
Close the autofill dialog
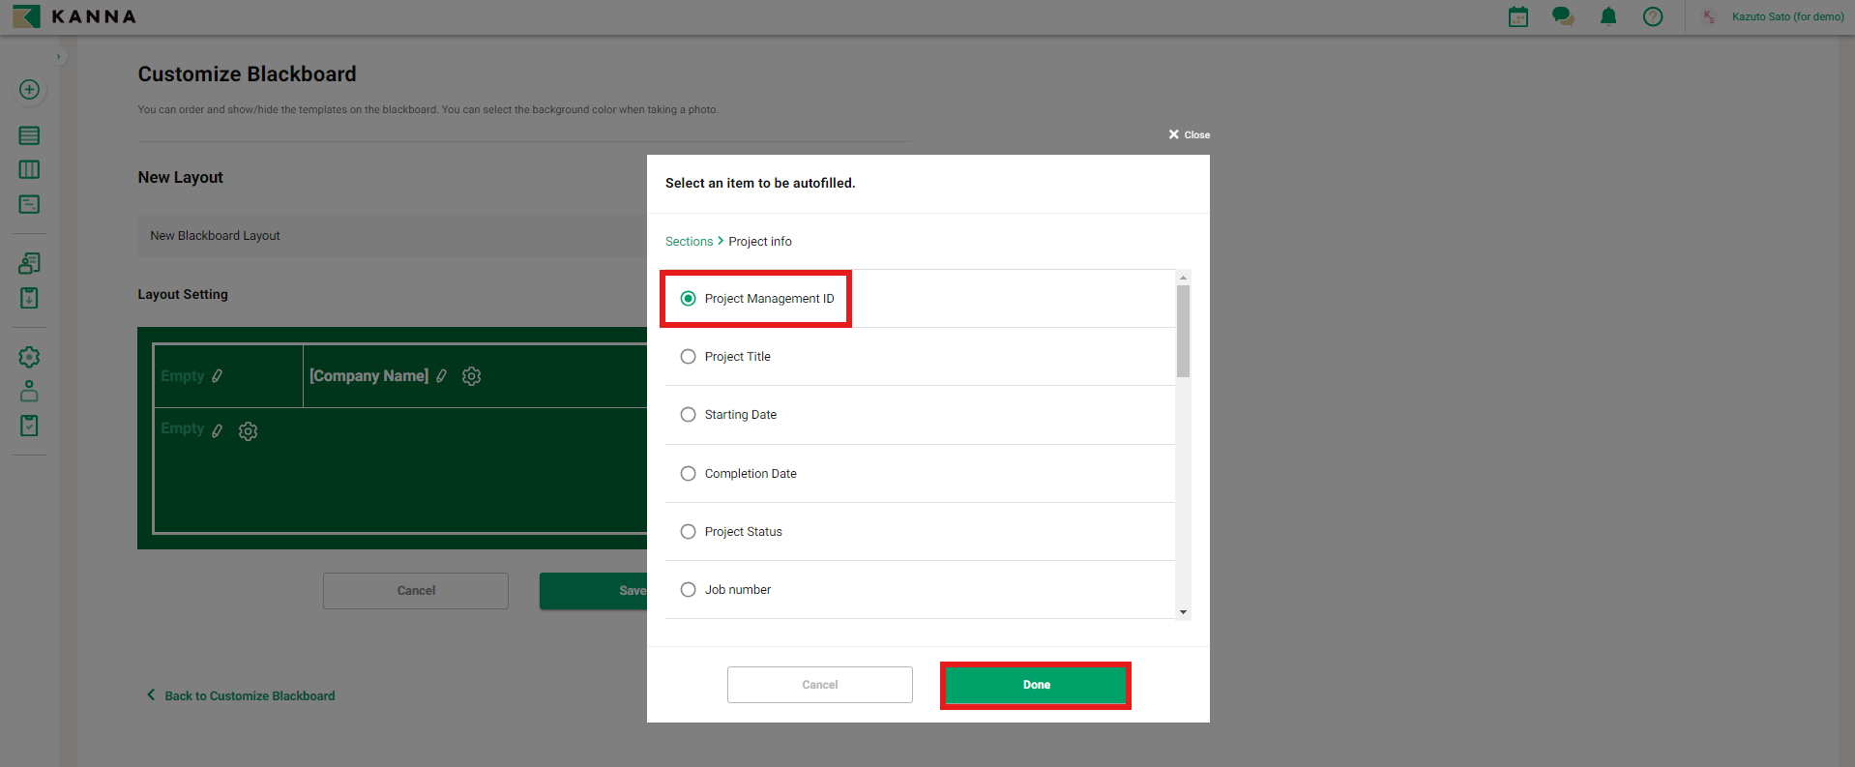pos(1189,134)
